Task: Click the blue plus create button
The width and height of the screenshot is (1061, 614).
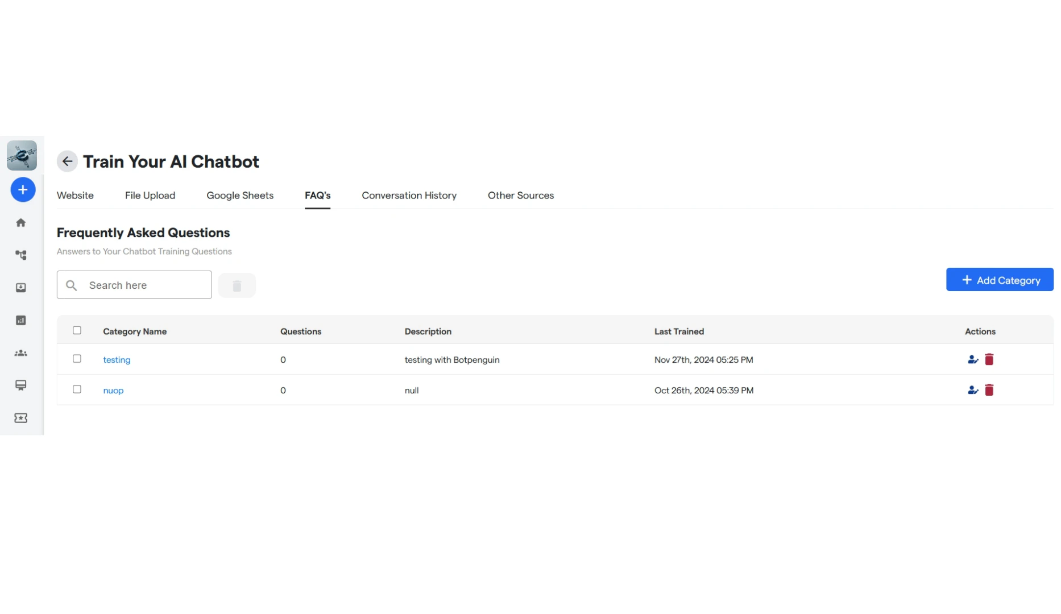Action: pos(23,189)
